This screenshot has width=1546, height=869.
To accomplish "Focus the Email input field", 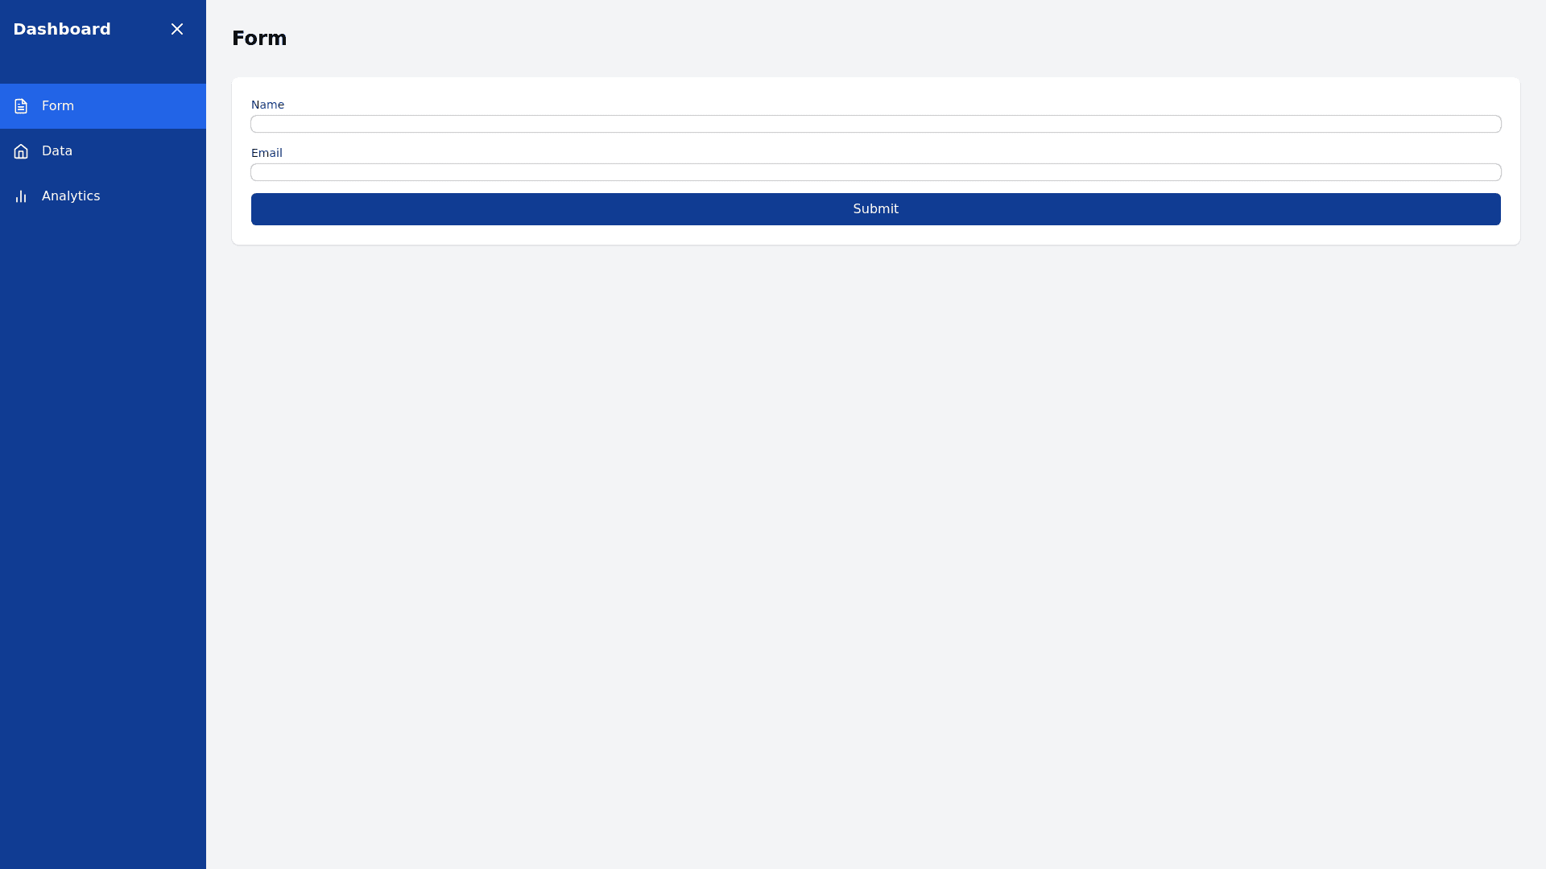I will pyautogui.click(x=875, y=172).
